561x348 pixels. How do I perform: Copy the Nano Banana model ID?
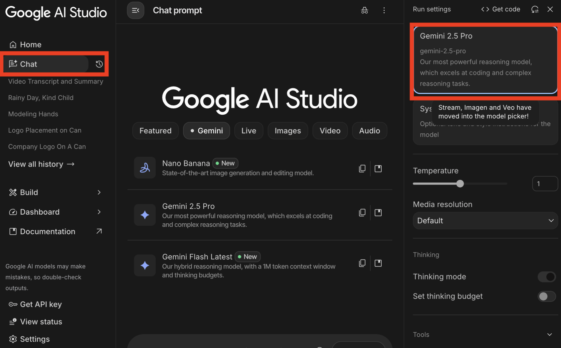click(362, 168)
